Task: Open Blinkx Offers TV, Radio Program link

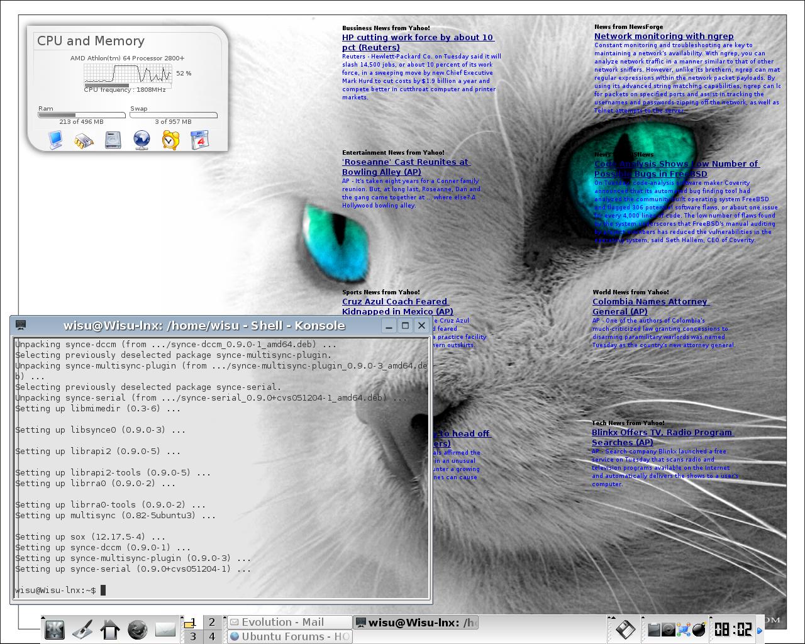Action: pos(662,437)
